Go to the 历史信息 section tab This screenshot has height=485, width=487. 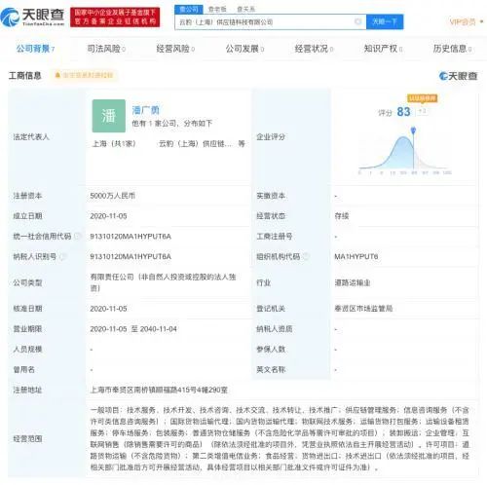tap(452, 49)
